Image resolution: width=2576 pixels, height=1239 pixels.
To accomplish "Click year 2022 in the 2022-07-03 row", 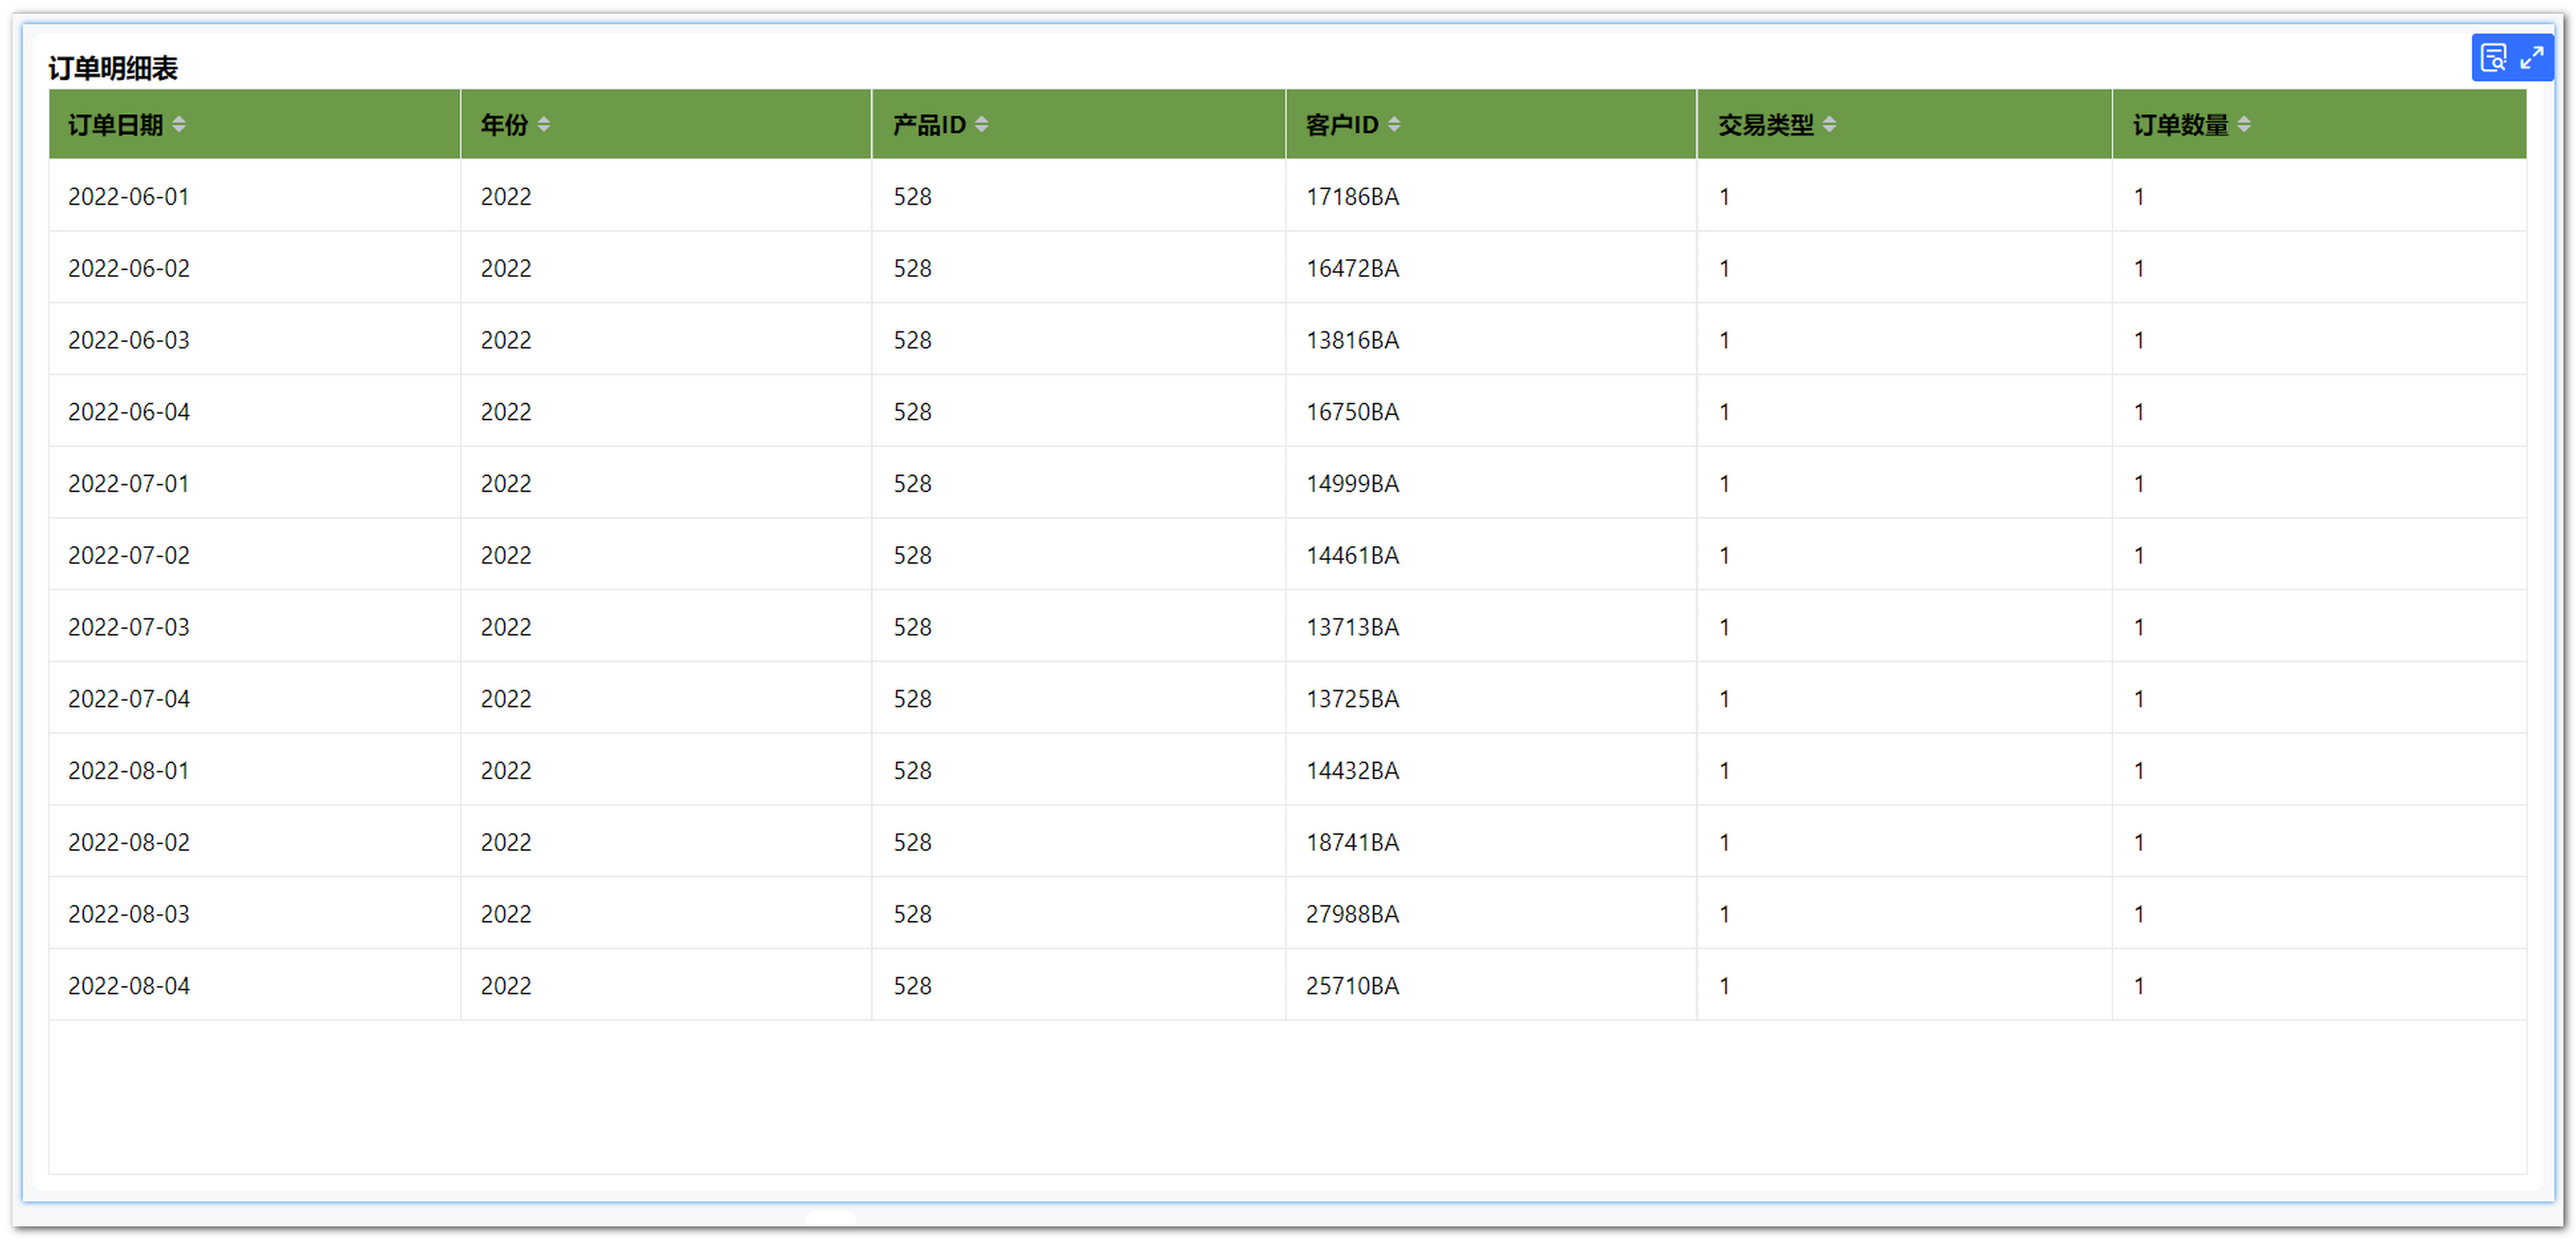I will click(506, 627).
